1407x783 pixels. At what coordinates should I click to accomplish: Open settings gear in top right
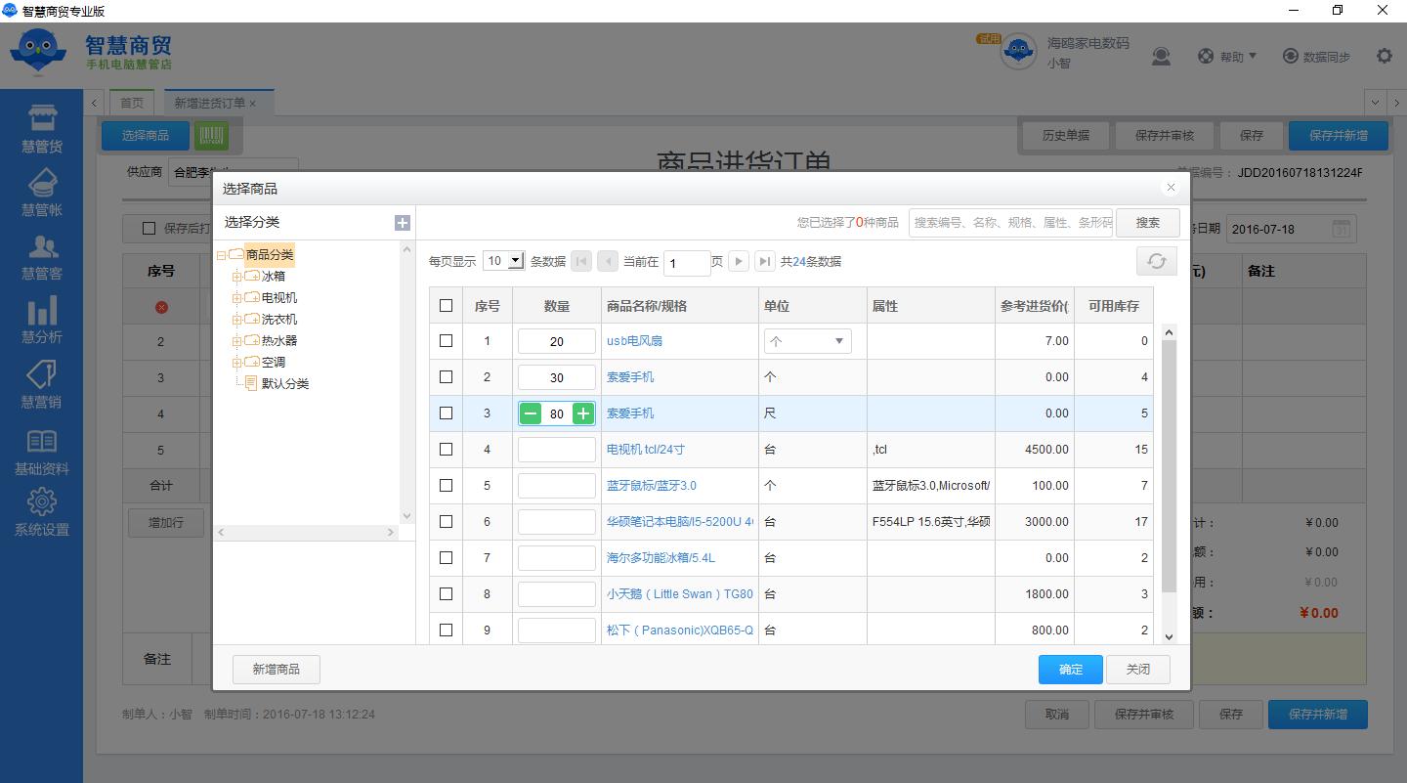point(1384,56)
